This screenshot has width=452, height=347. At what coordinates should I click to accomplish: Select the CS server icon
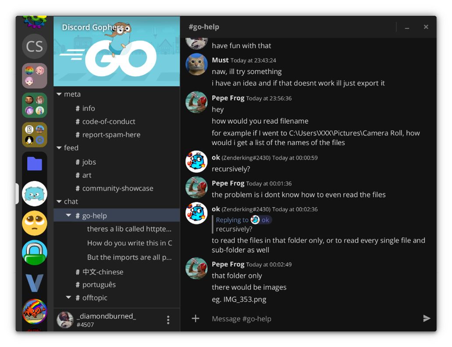tap(34, 46)
